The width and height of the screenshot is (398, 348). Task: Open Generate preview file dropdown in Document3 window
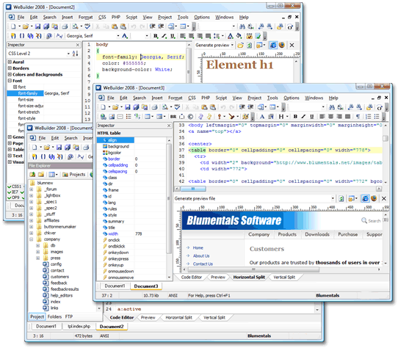pos(333,198)
